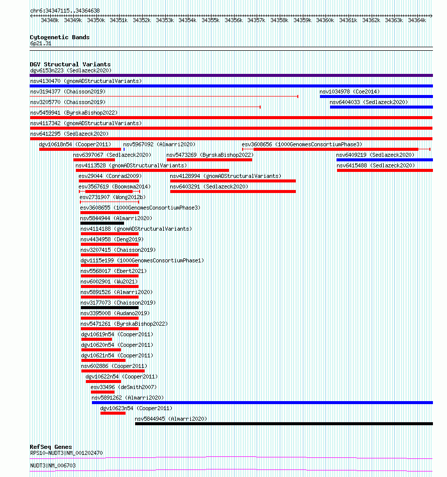This screenshot has height=477, width=447.
Task: Click the purple dgv6153n223 variant bar
Action: 231,75
